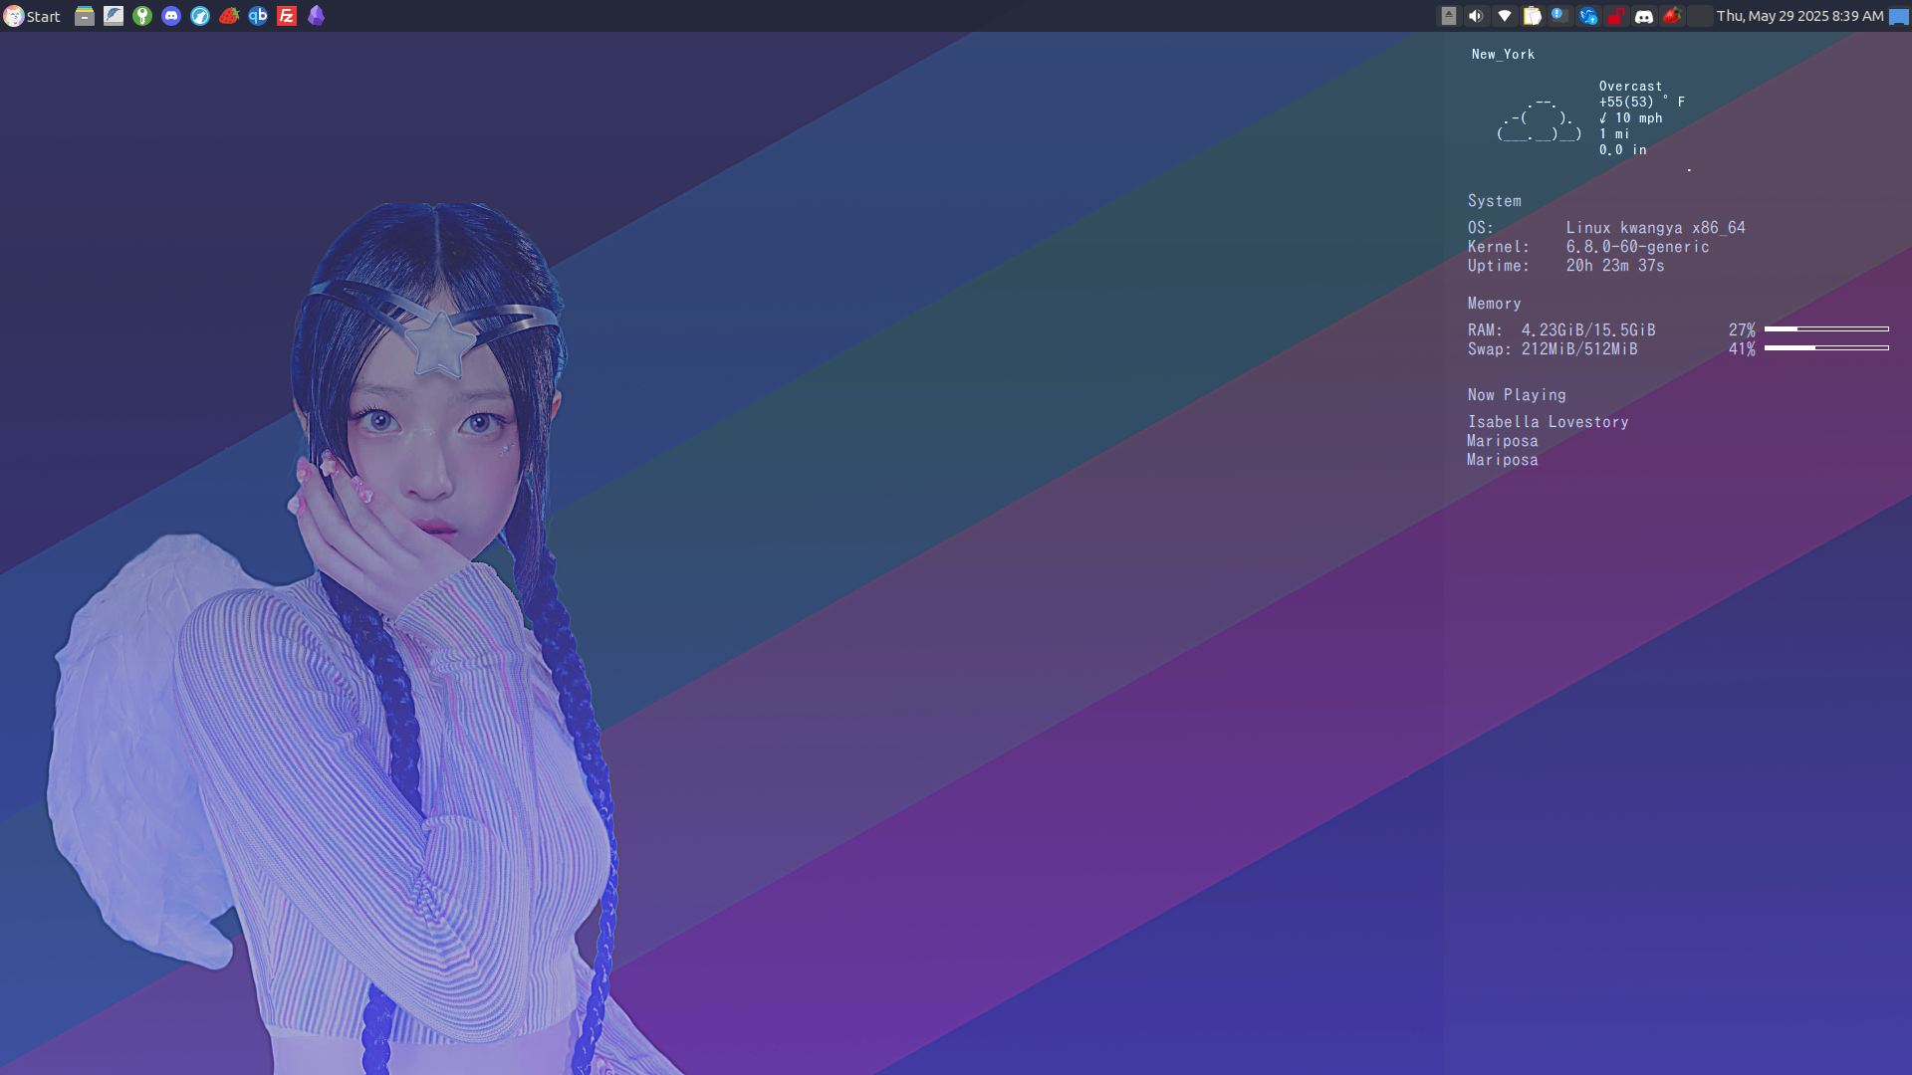Open the volume control in the tray
The height and width of the screenshot is (1075, 1912).
pyautogui.click(x=1476, y=16)
